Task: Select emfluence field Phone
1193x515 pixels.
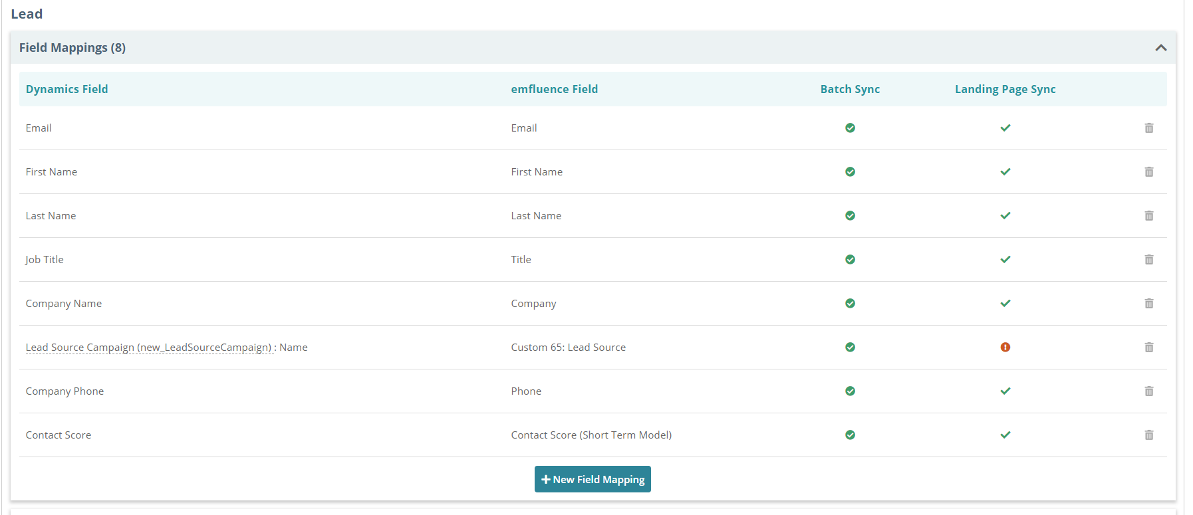Action: (x=526, y=391)
